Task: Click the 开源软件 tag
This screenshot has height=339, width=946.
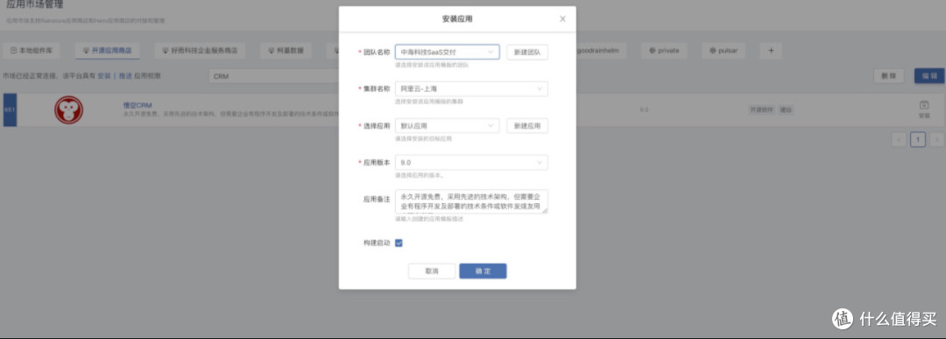Action: (761, 109)
